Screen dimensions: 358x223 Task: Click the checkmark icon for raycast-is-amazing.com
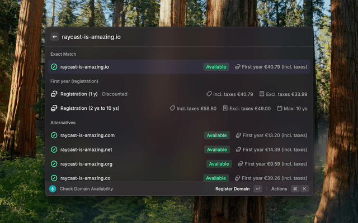(x=54, y=135)
